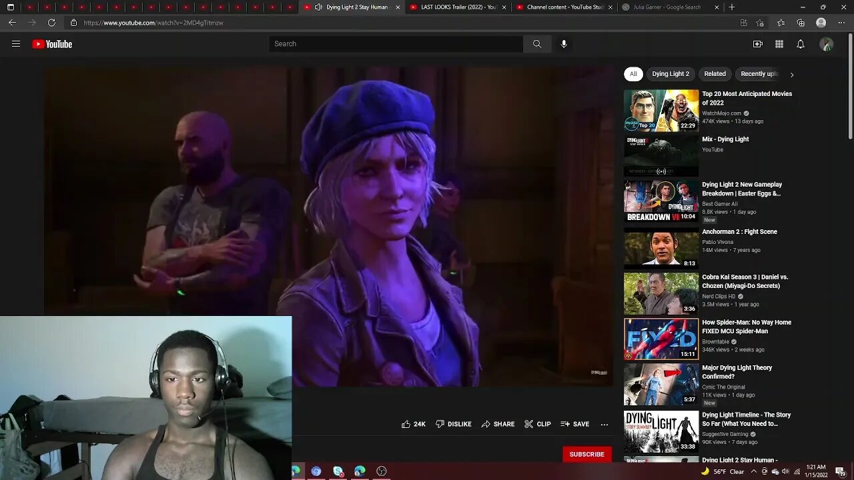Open the Chrome icon in the taskbar
This screenshot has width=854, height=480.
click(316, 471)
